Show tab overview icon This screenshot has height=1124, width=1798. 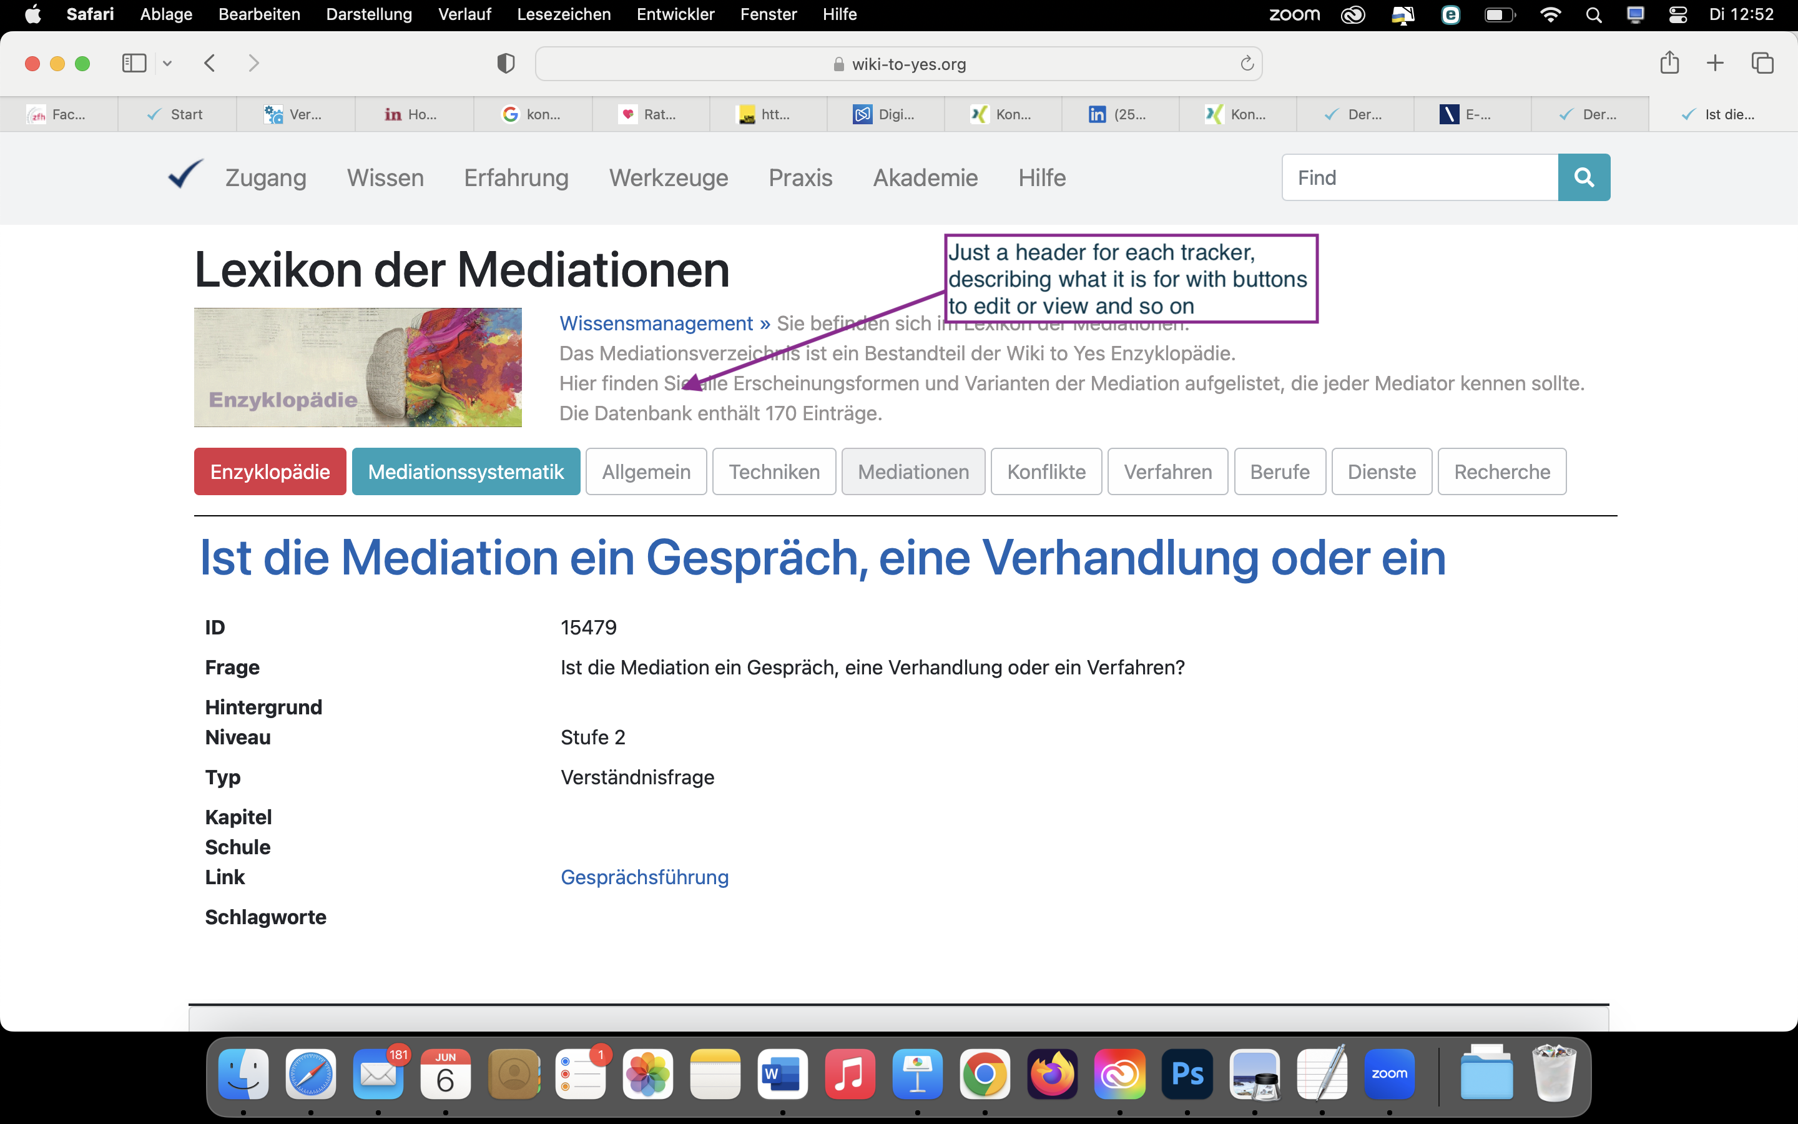(x=1762, y=63)
